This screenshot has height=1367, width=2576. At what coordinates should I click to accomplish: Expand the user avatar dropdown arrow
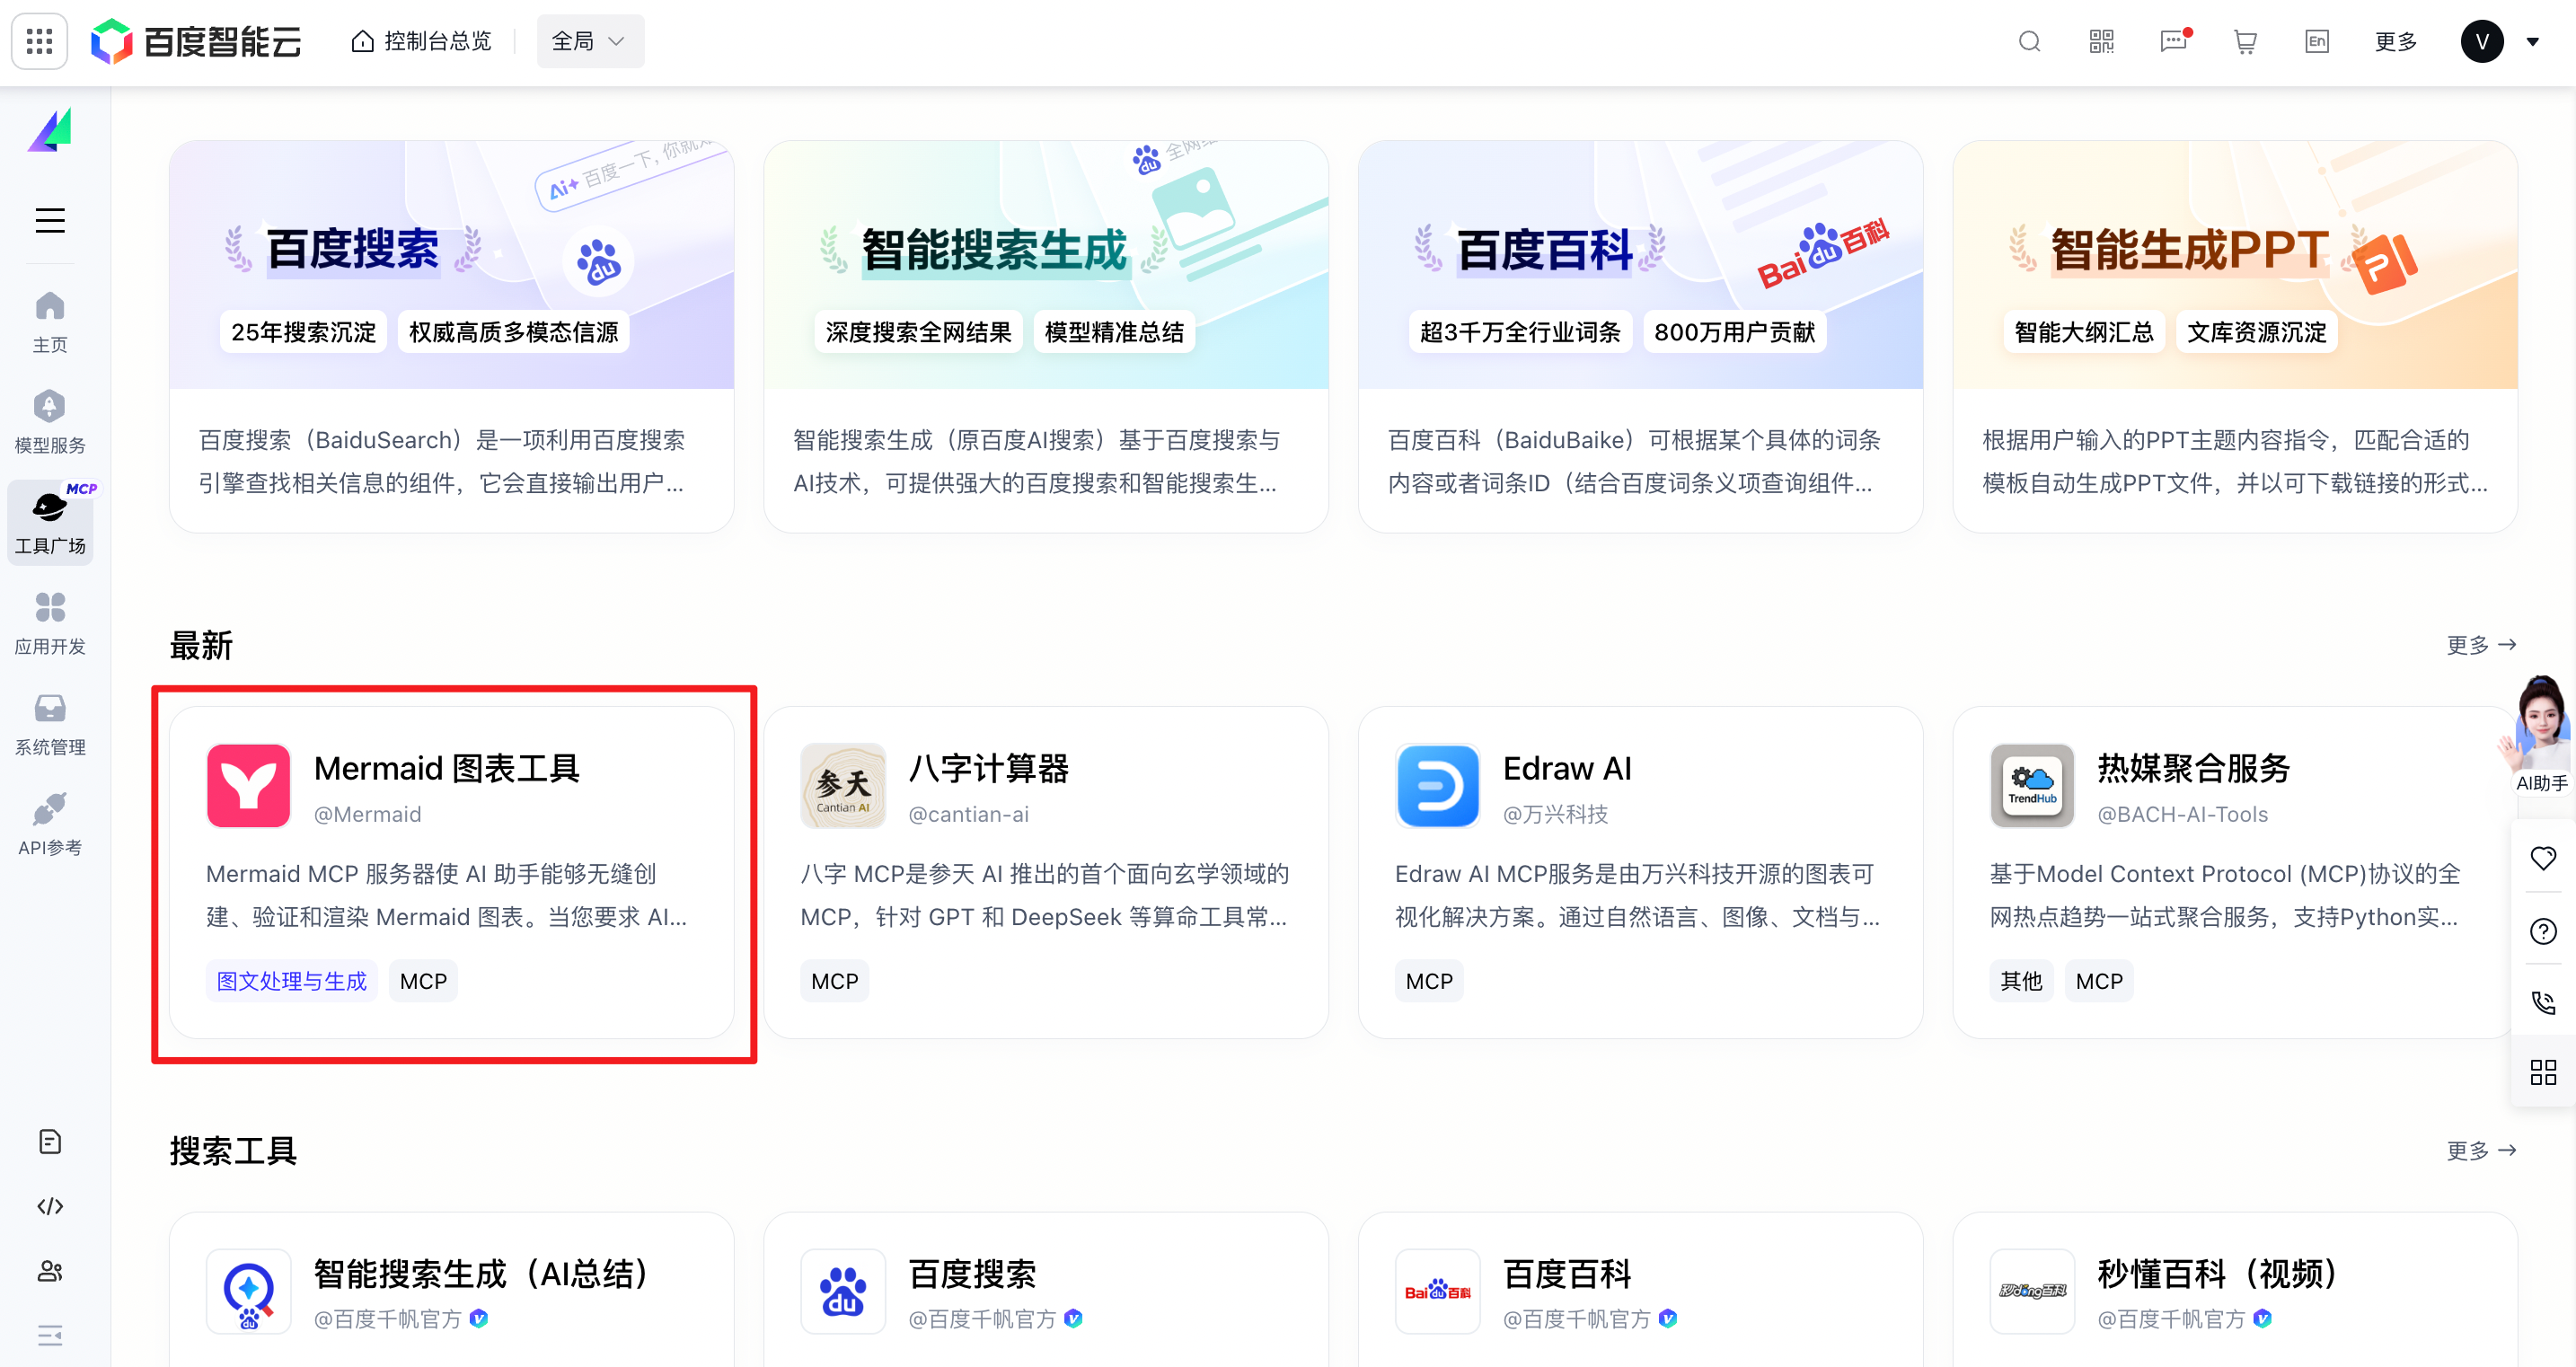click(x=2532, y=42)
